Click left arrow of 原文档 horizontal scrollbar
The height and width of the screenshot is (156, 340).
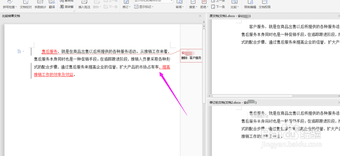[x=210, y=96]
